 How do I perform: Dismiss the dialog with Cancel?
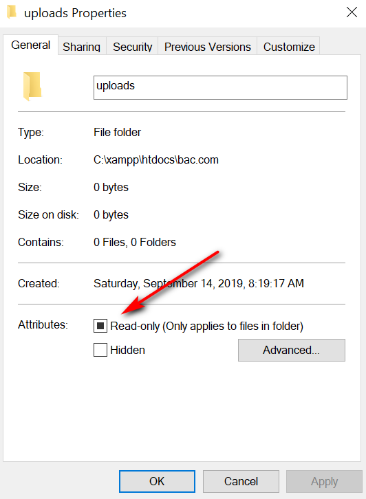(x=241, y=481)
